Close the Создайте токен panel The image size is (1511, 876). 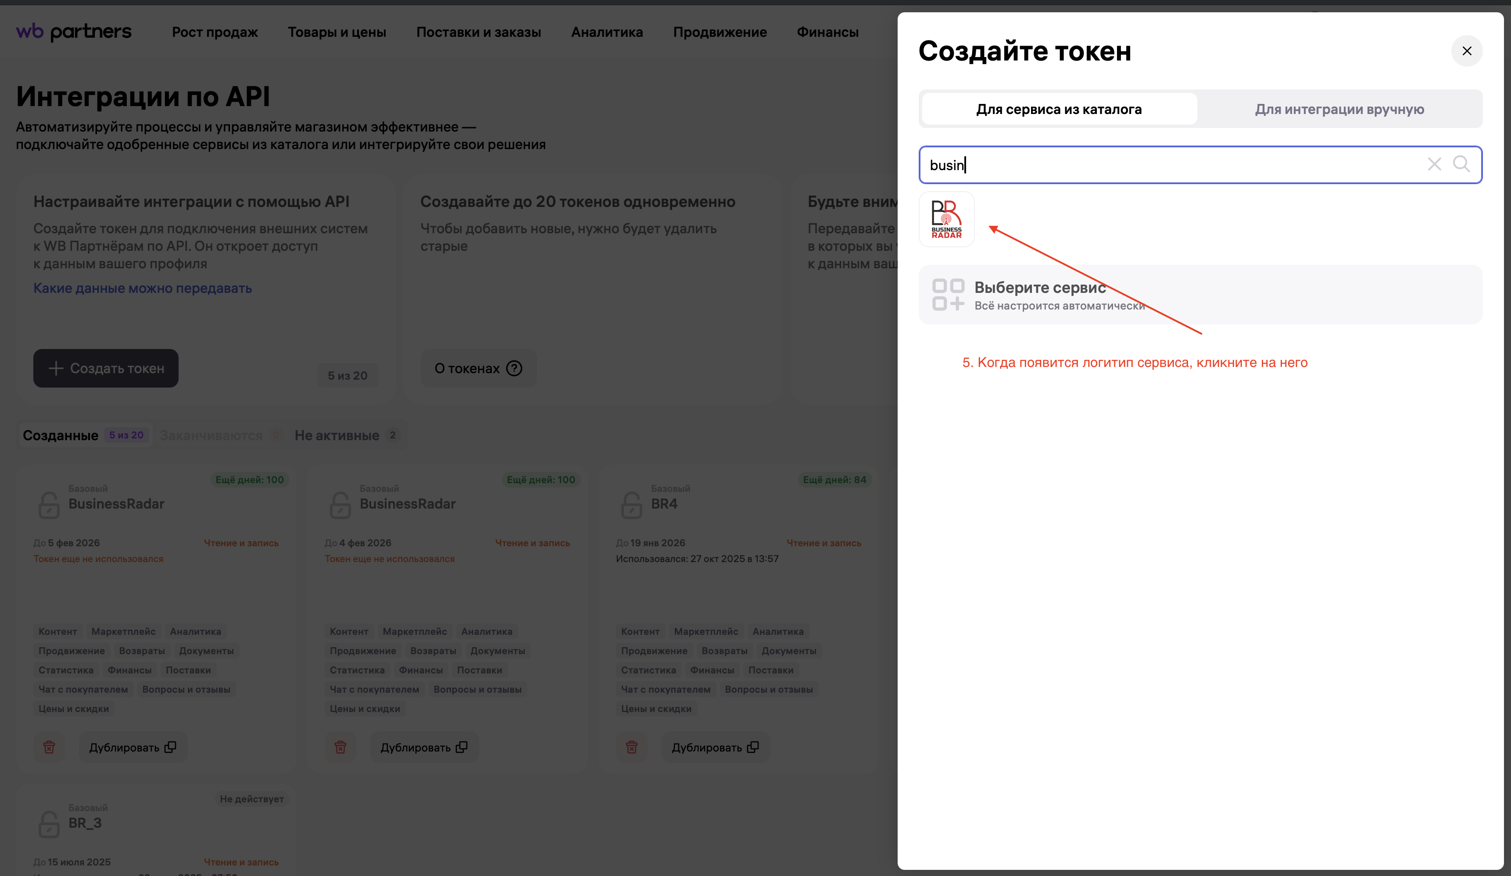click(x=1466, y=51)
